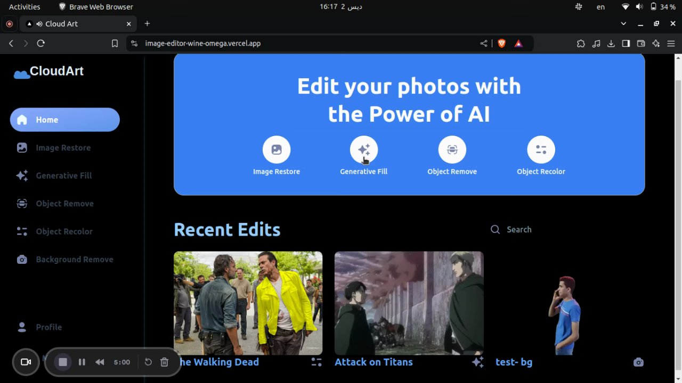
Task: Click recolor icon beside Walking Dead title
Action: (x=316, y=362)
